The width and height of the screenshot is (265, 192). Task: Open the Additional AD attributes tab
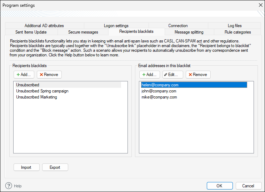coord(44,26)
